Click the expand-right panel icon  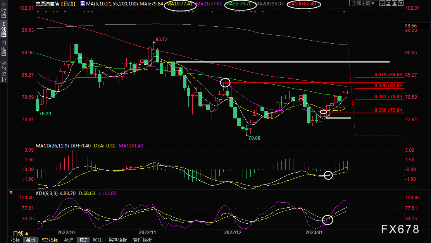pos(401,3)
